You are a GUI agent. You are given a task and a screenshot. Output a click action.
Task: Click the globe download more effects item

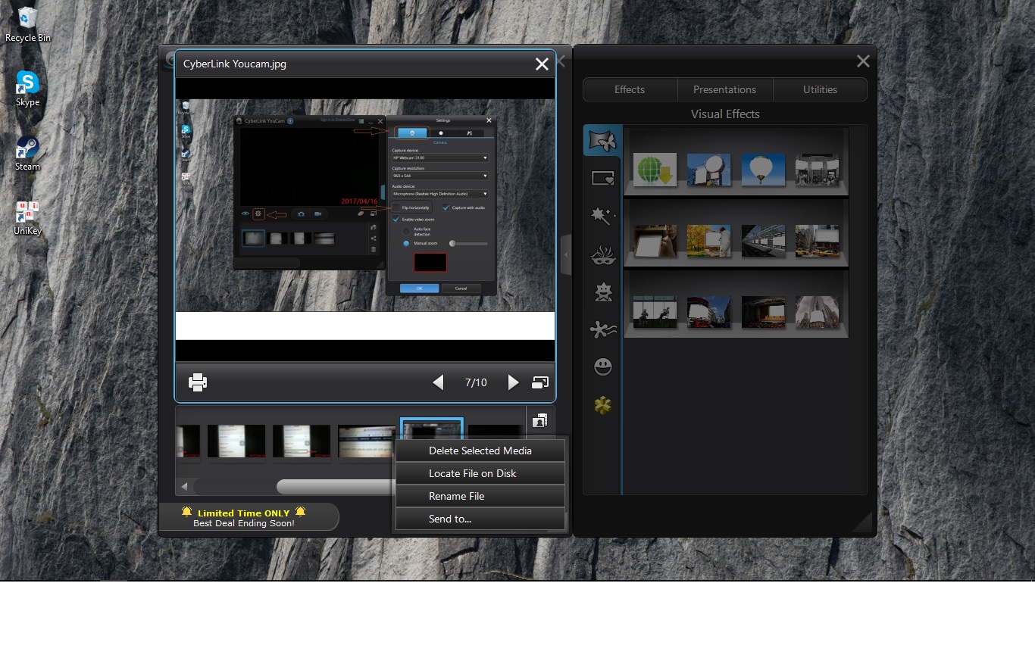655,170
